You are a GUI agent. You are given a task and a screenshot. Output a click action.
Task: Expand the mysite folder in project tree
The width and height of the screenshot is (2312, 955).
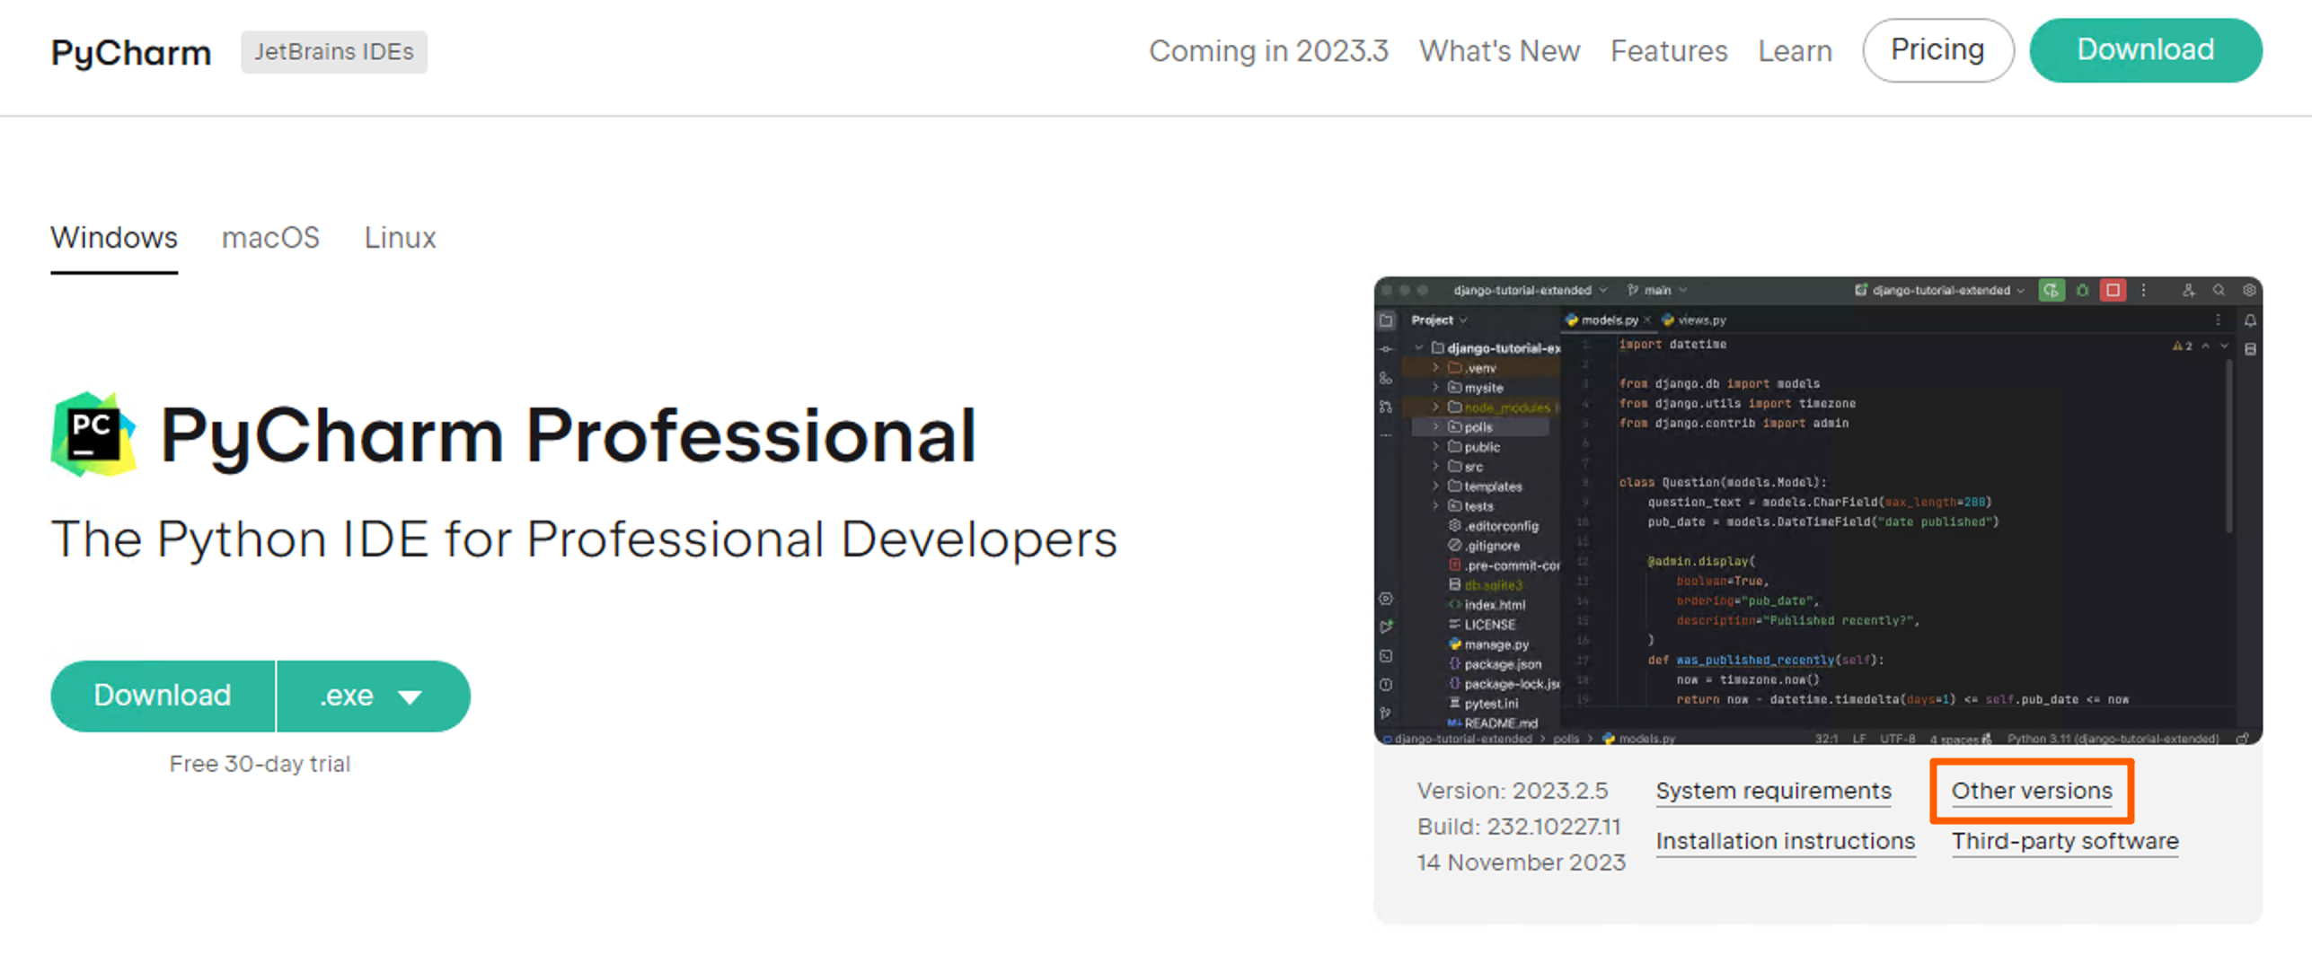click(x=1435, y=388)
